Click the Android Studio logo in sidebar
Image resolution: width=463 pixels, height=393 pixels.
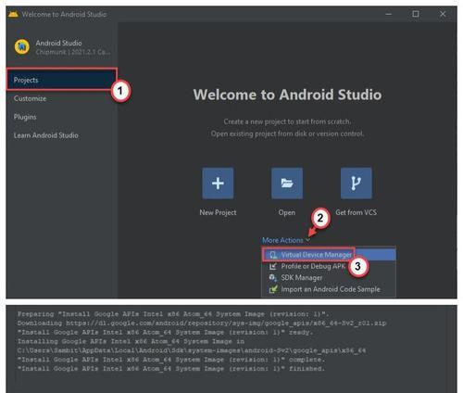pyautogui.click(x=22, y=46)
